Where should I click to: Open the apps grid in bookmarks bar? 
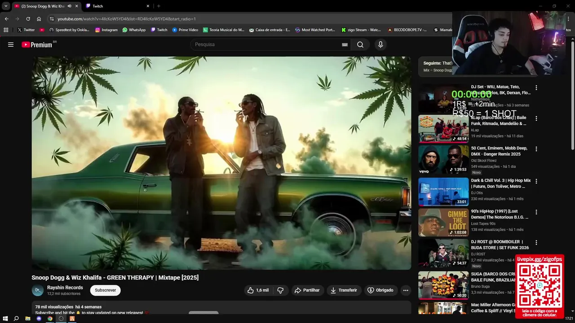coord(6,30)
